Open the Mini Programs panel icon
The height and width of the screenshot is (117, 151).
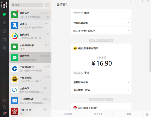(x=4, y=101)
